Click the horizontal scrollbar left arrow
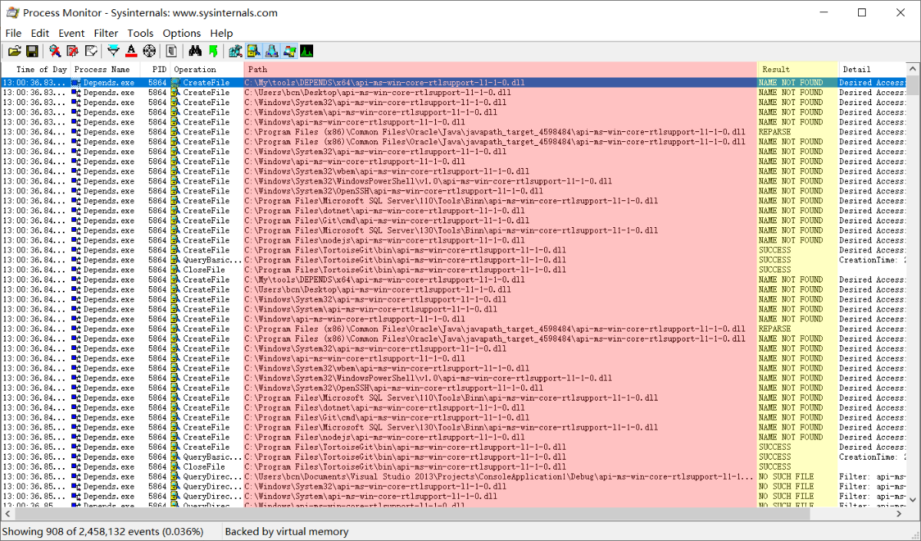 pos(6,514)
